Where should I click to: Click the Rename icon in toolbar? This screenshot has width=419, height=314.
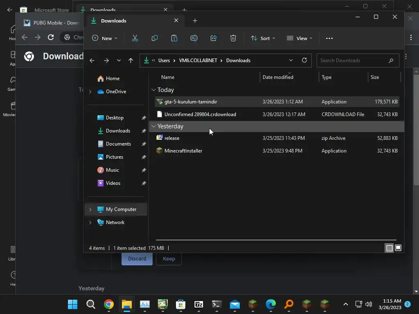[194, 38]
